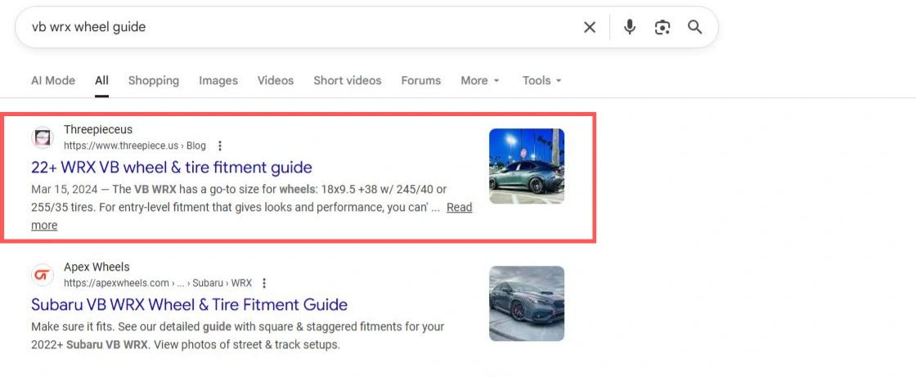The height and width of the screenshot is (377, 916).
Task: Switch to AI Mode tab
Action: coord(53,81)
